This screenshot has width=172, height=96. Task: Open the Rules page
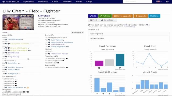pyautogui.click(x=79, y=2)
